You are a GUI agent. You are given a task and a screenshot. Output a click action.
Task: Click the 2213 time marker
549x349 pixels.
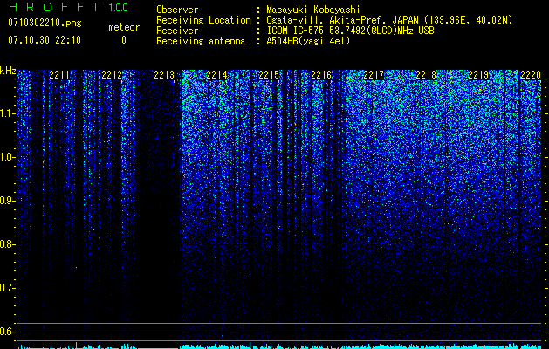pos(164,74)
